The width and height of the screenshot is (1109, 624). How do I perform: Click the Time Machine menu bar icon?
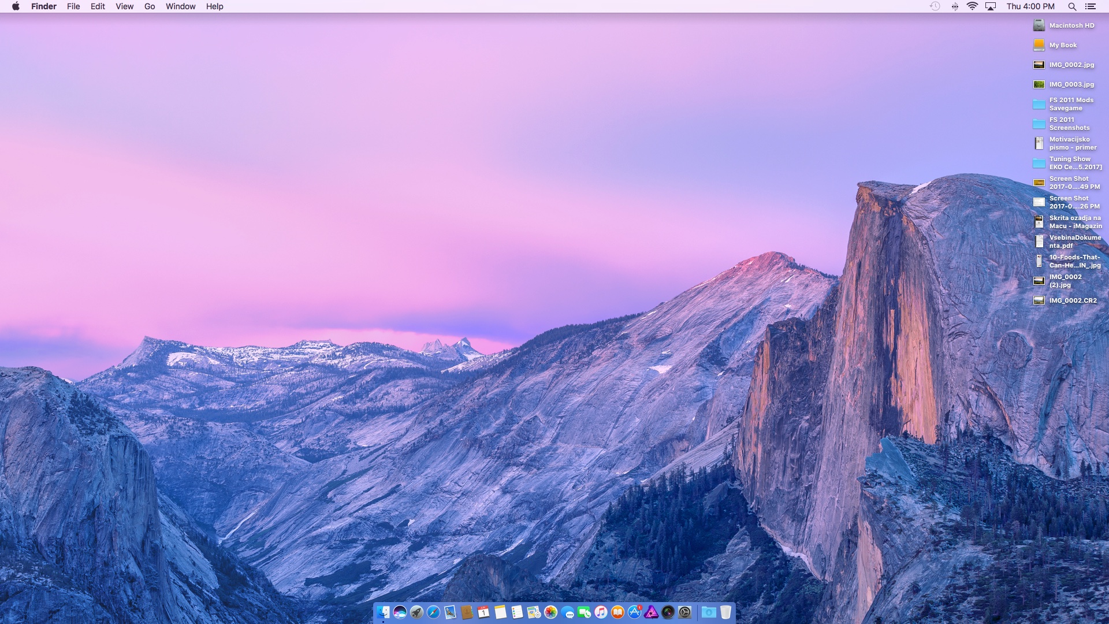tap(935, 6)
